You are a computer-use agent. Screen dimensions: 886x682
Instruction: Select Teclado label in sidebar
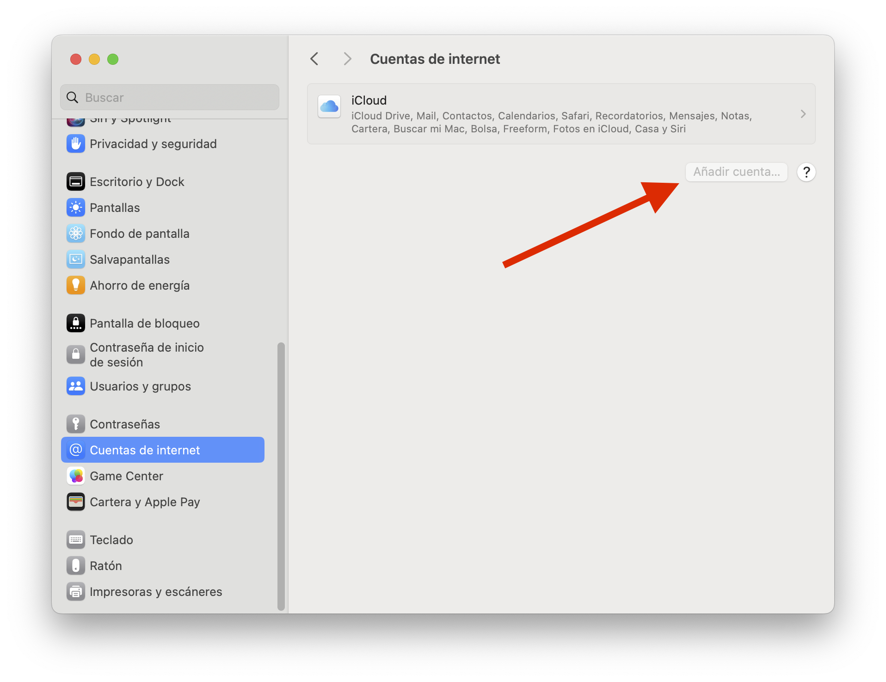coord(111,540)
